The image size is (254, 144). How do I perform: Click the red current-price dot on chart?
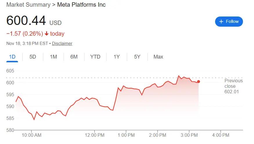pyautogui.click(x=198, y=82)
